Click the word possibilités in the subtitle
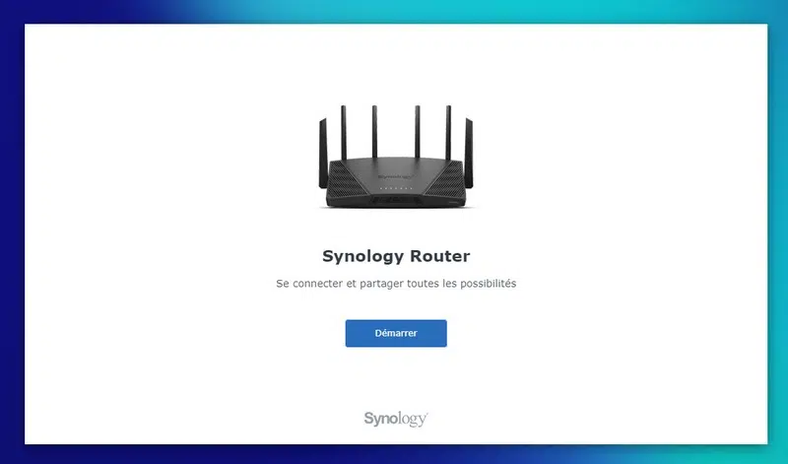The width and height of the screenshot is (788, 464). [485, 284]
